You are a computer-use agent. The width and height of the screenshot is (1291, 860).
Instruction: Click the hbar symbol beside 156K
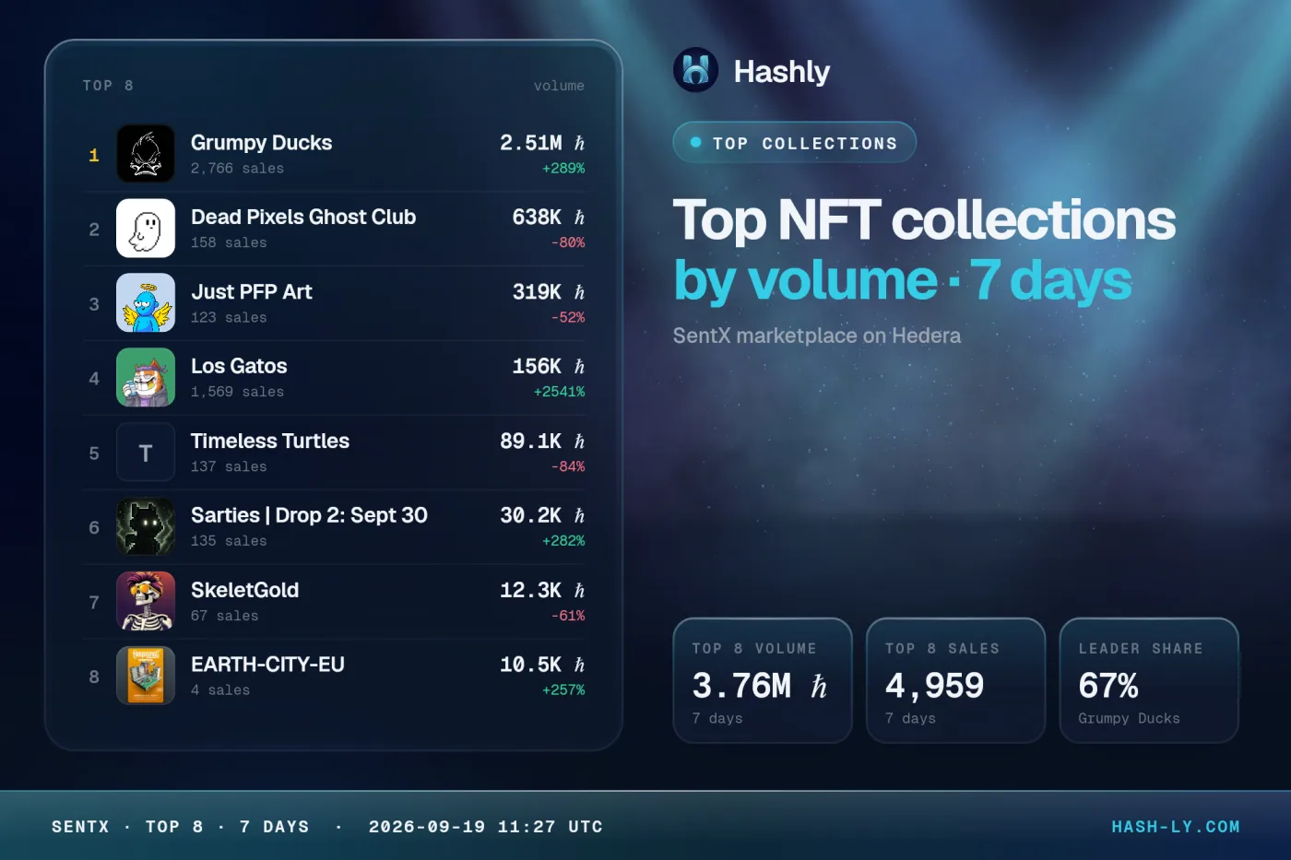(x=579, y=367)
